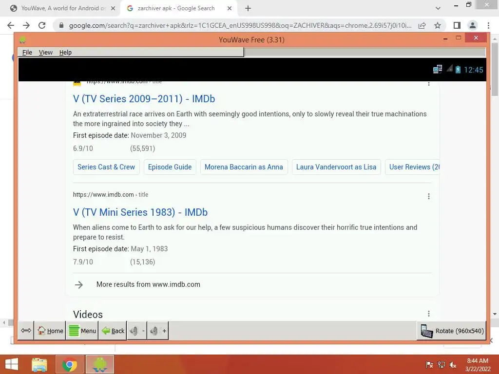The image size is (499, 374).
Task: Click the Videos heading
Action: (x=88, y=315)
